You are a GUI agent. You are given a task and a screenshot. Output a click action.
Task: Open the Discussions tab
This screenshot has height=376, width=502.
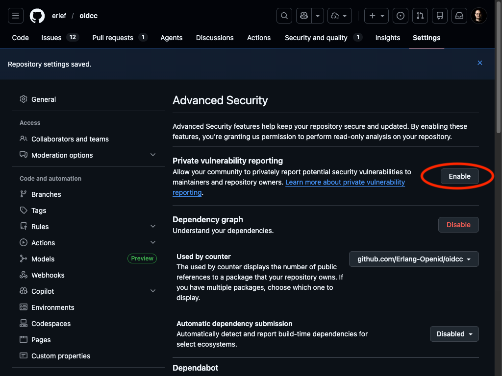(215, 38)
